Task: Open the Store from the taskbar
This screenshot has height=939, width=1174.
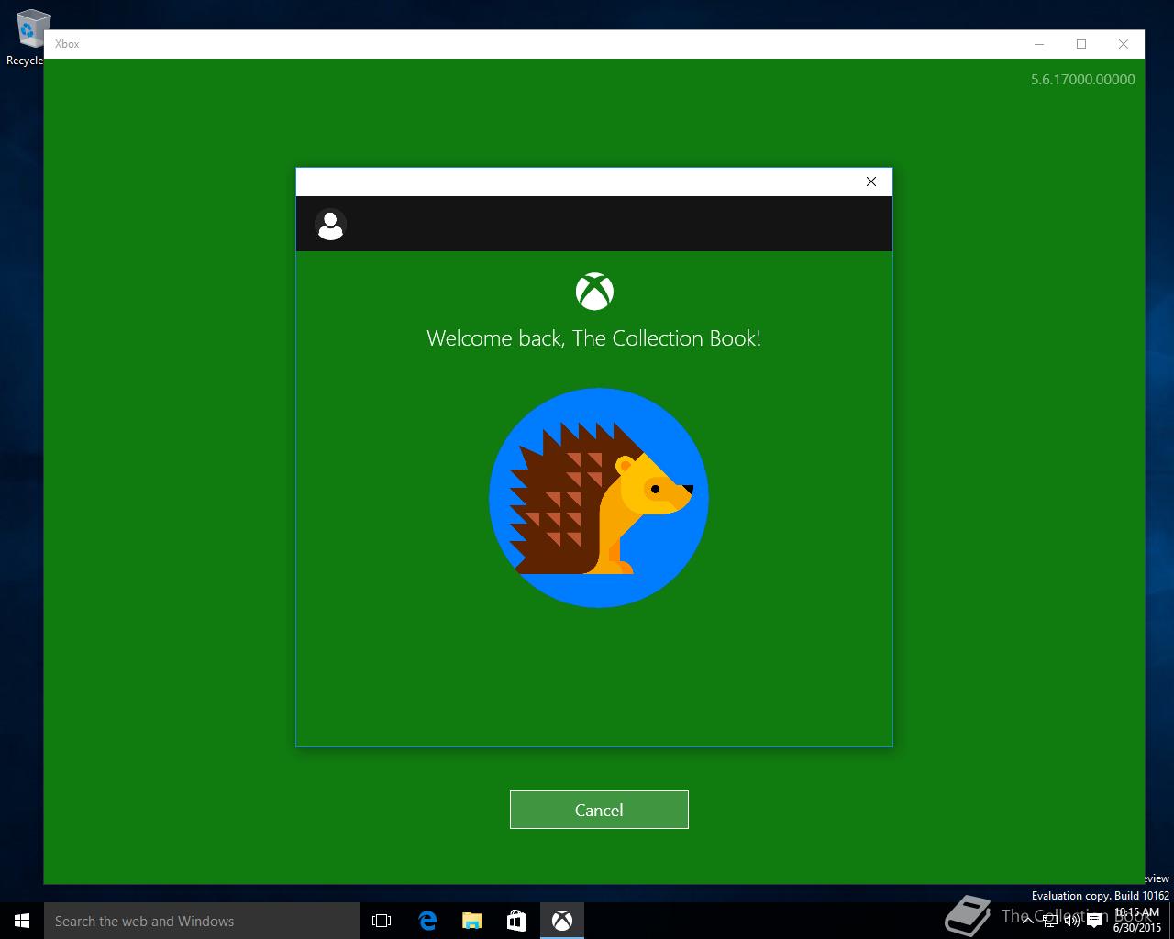Action: [517, 921]
